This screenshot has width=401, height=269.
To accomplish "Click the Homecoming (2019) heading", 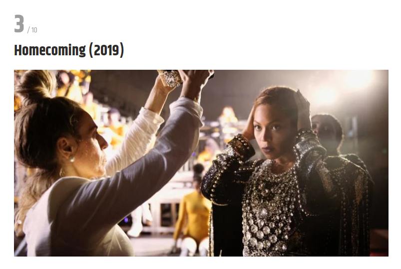I will coord(69,50).
